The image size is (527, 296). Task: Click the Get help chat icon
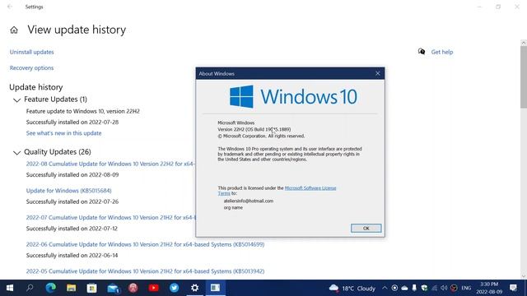pyautogui.click(x=422, y=52)
